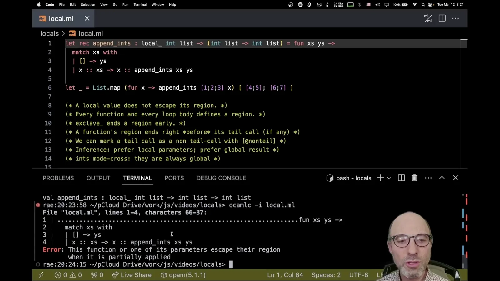Open the Selection menu

tap(88, 5)
